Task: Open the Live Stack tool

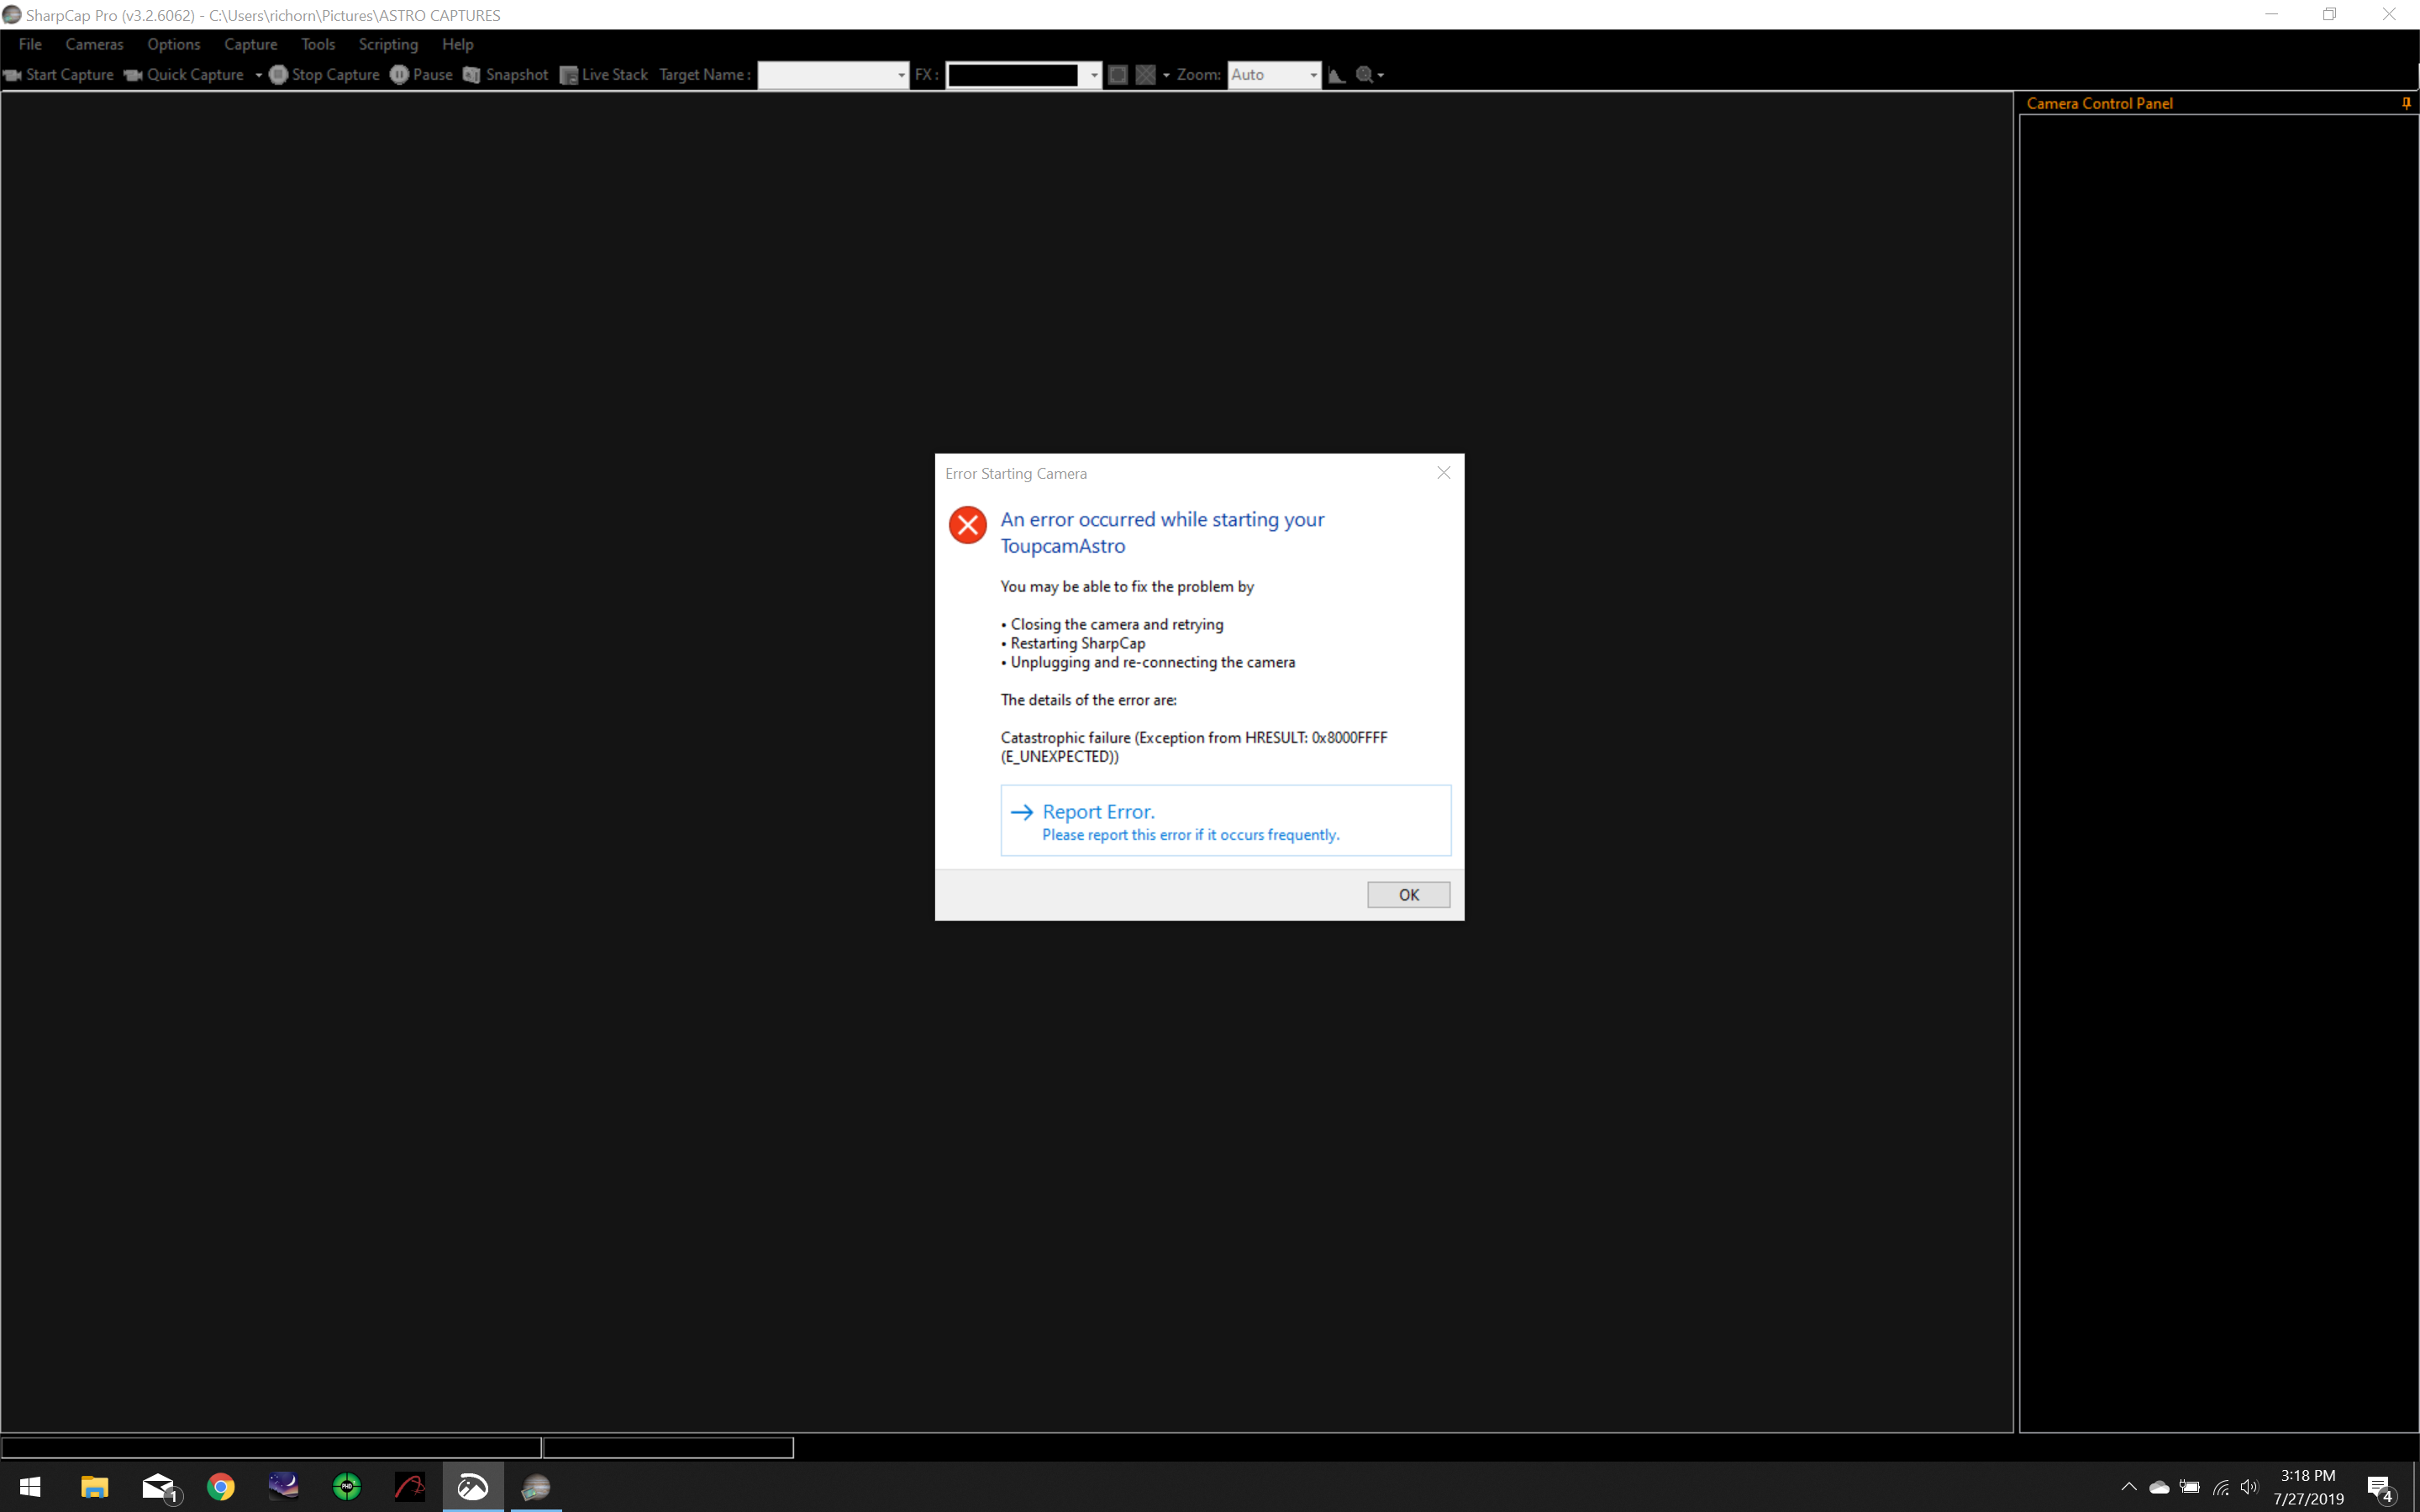Action: click(x=604, y=75)
